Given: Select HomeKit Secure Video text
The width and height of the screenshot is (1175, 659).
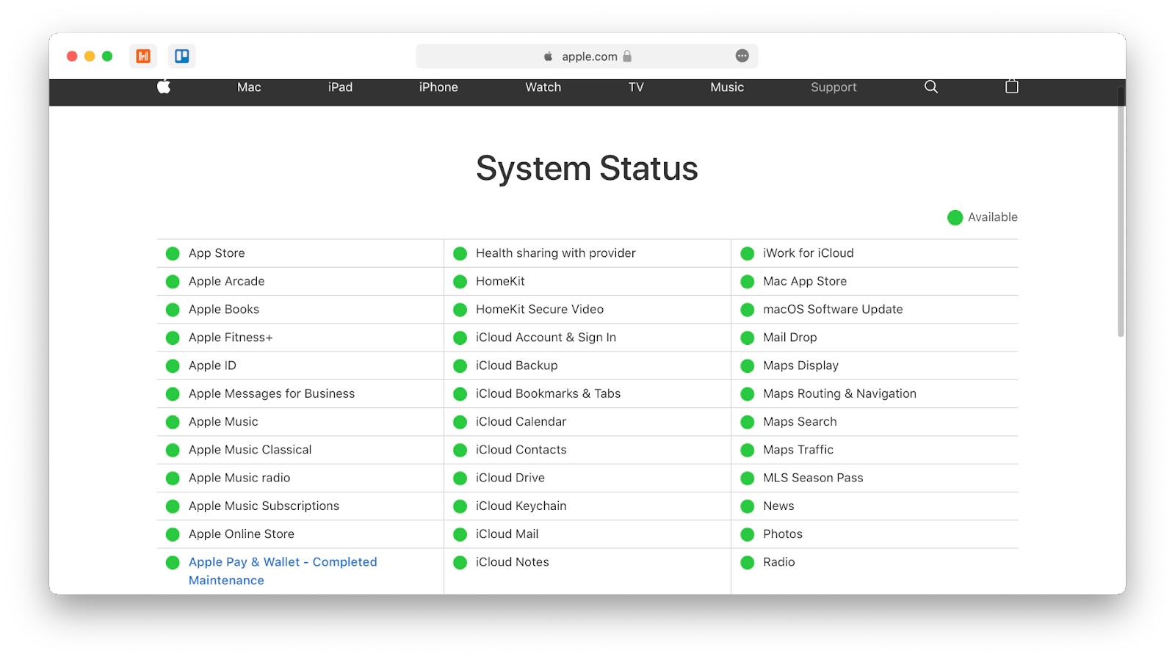Looking at the screenshot, I should click(x=540, y=310).
